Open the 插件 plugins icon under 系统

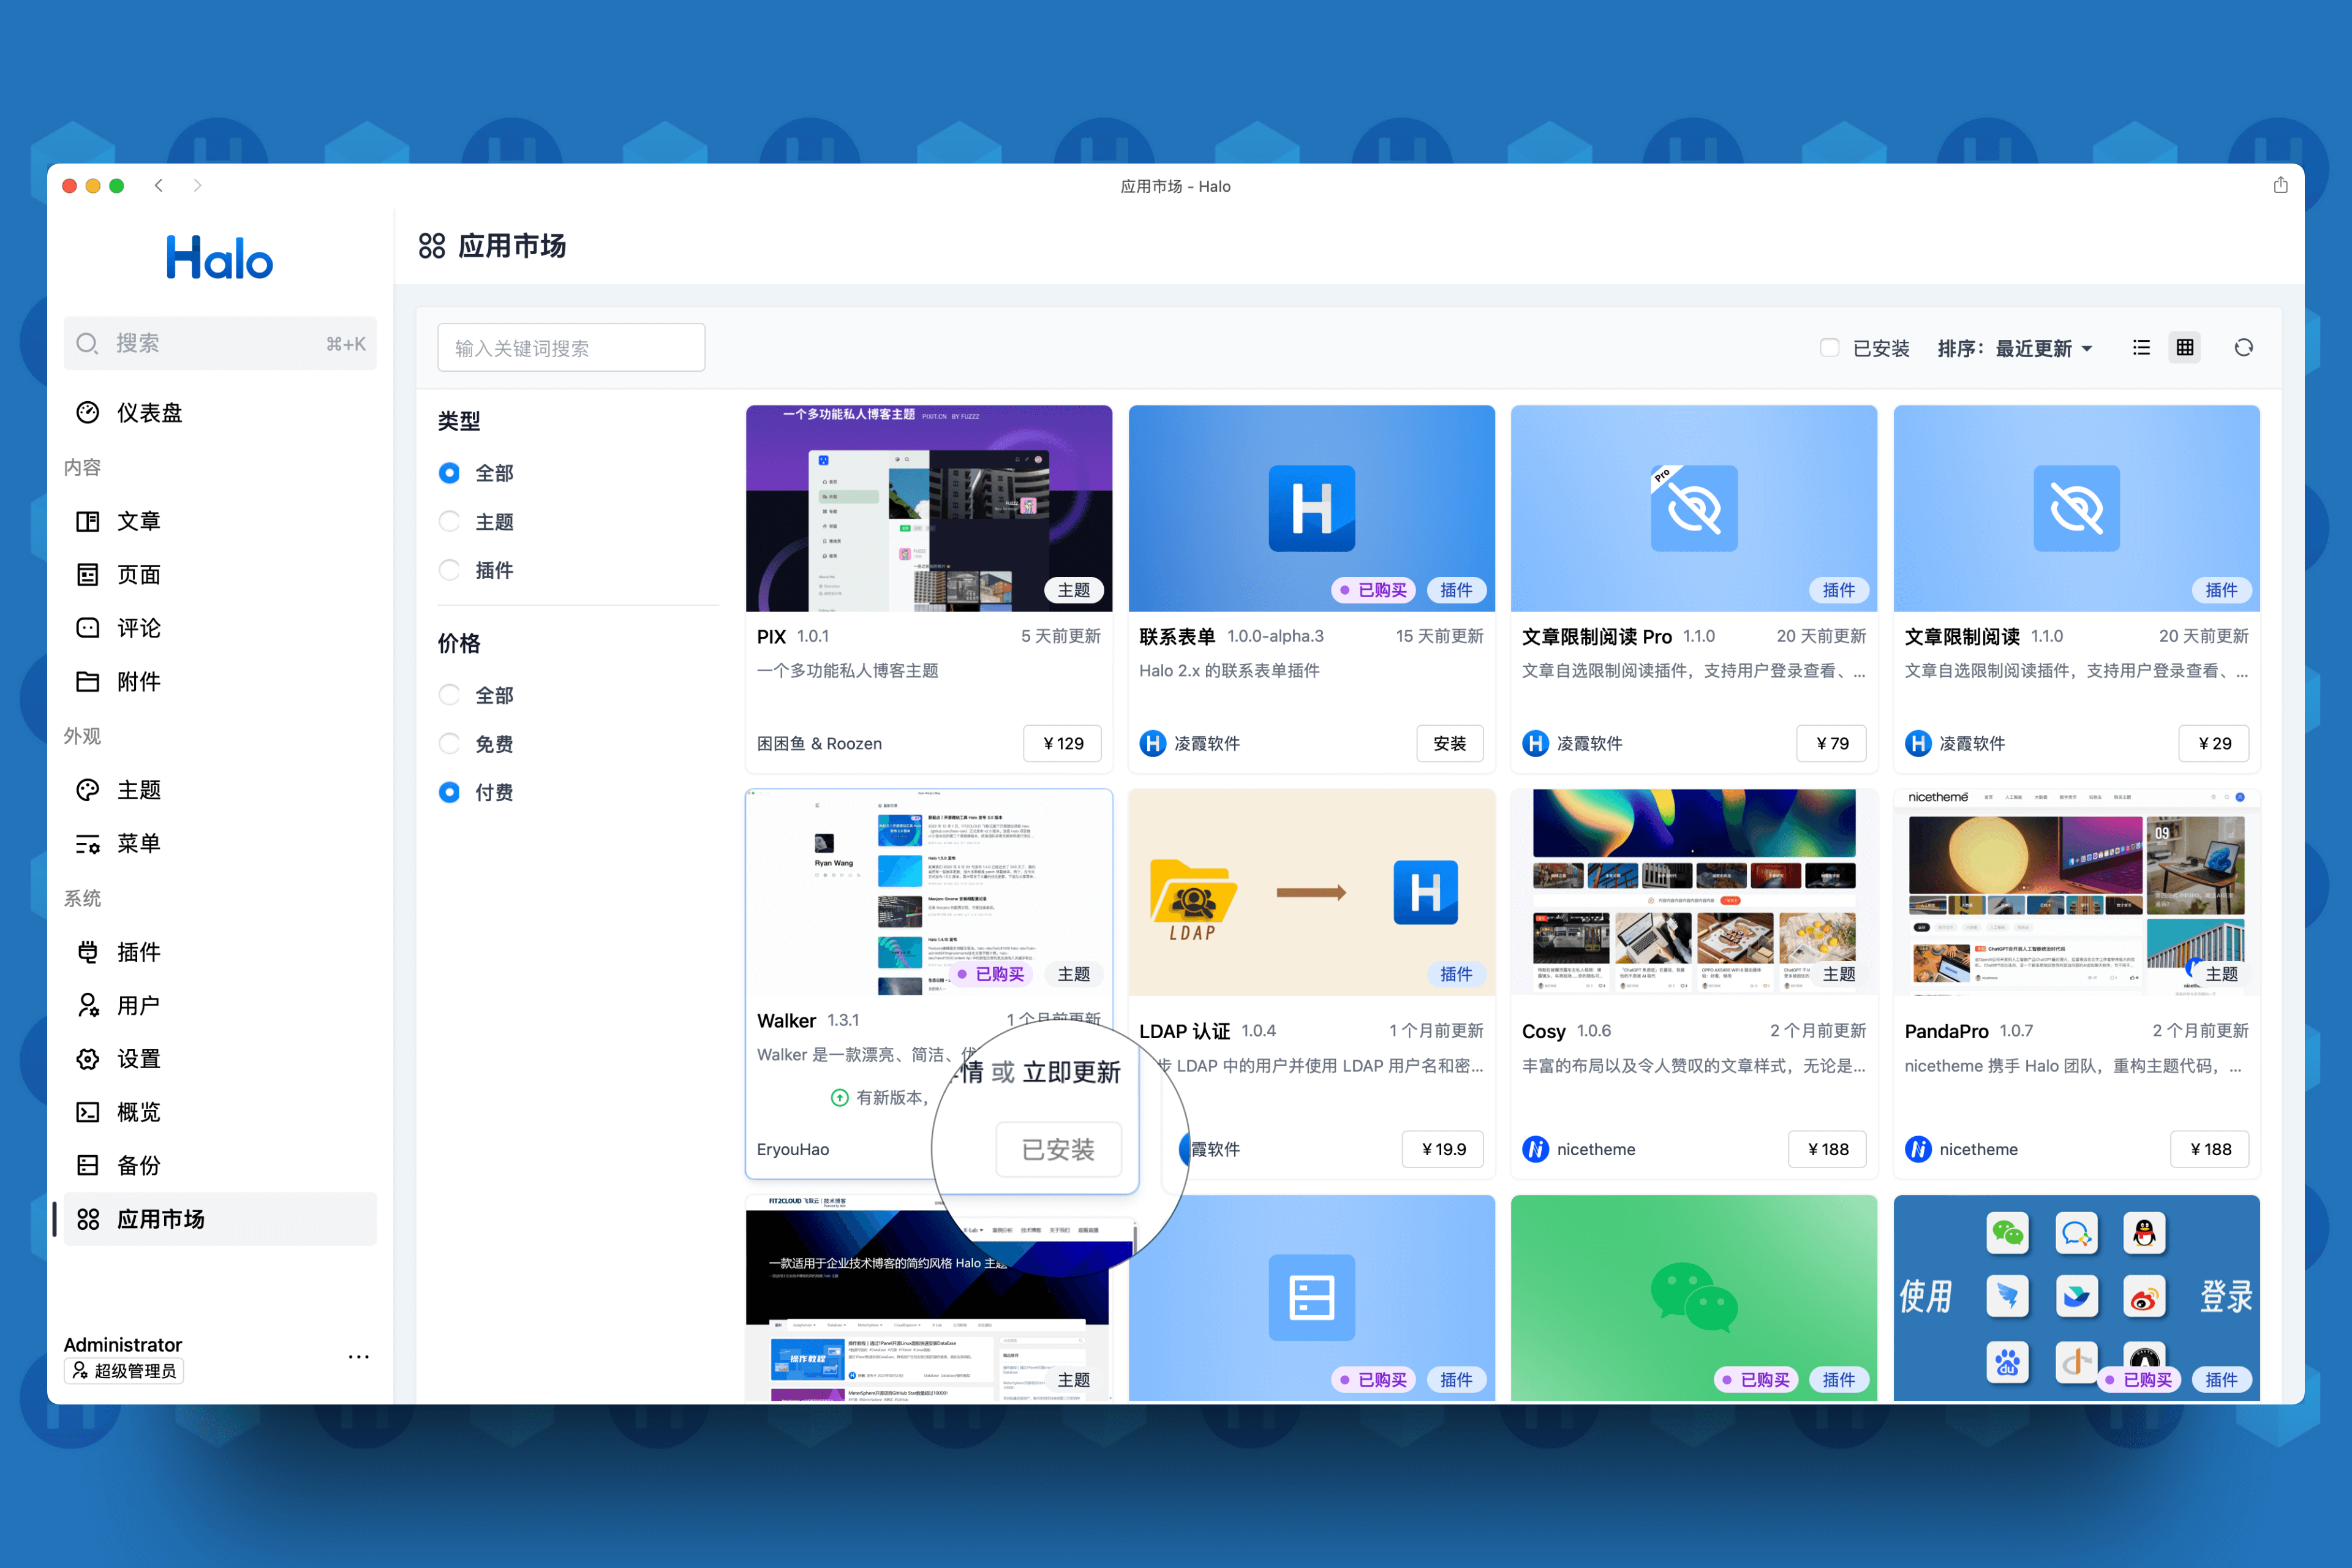87,952
